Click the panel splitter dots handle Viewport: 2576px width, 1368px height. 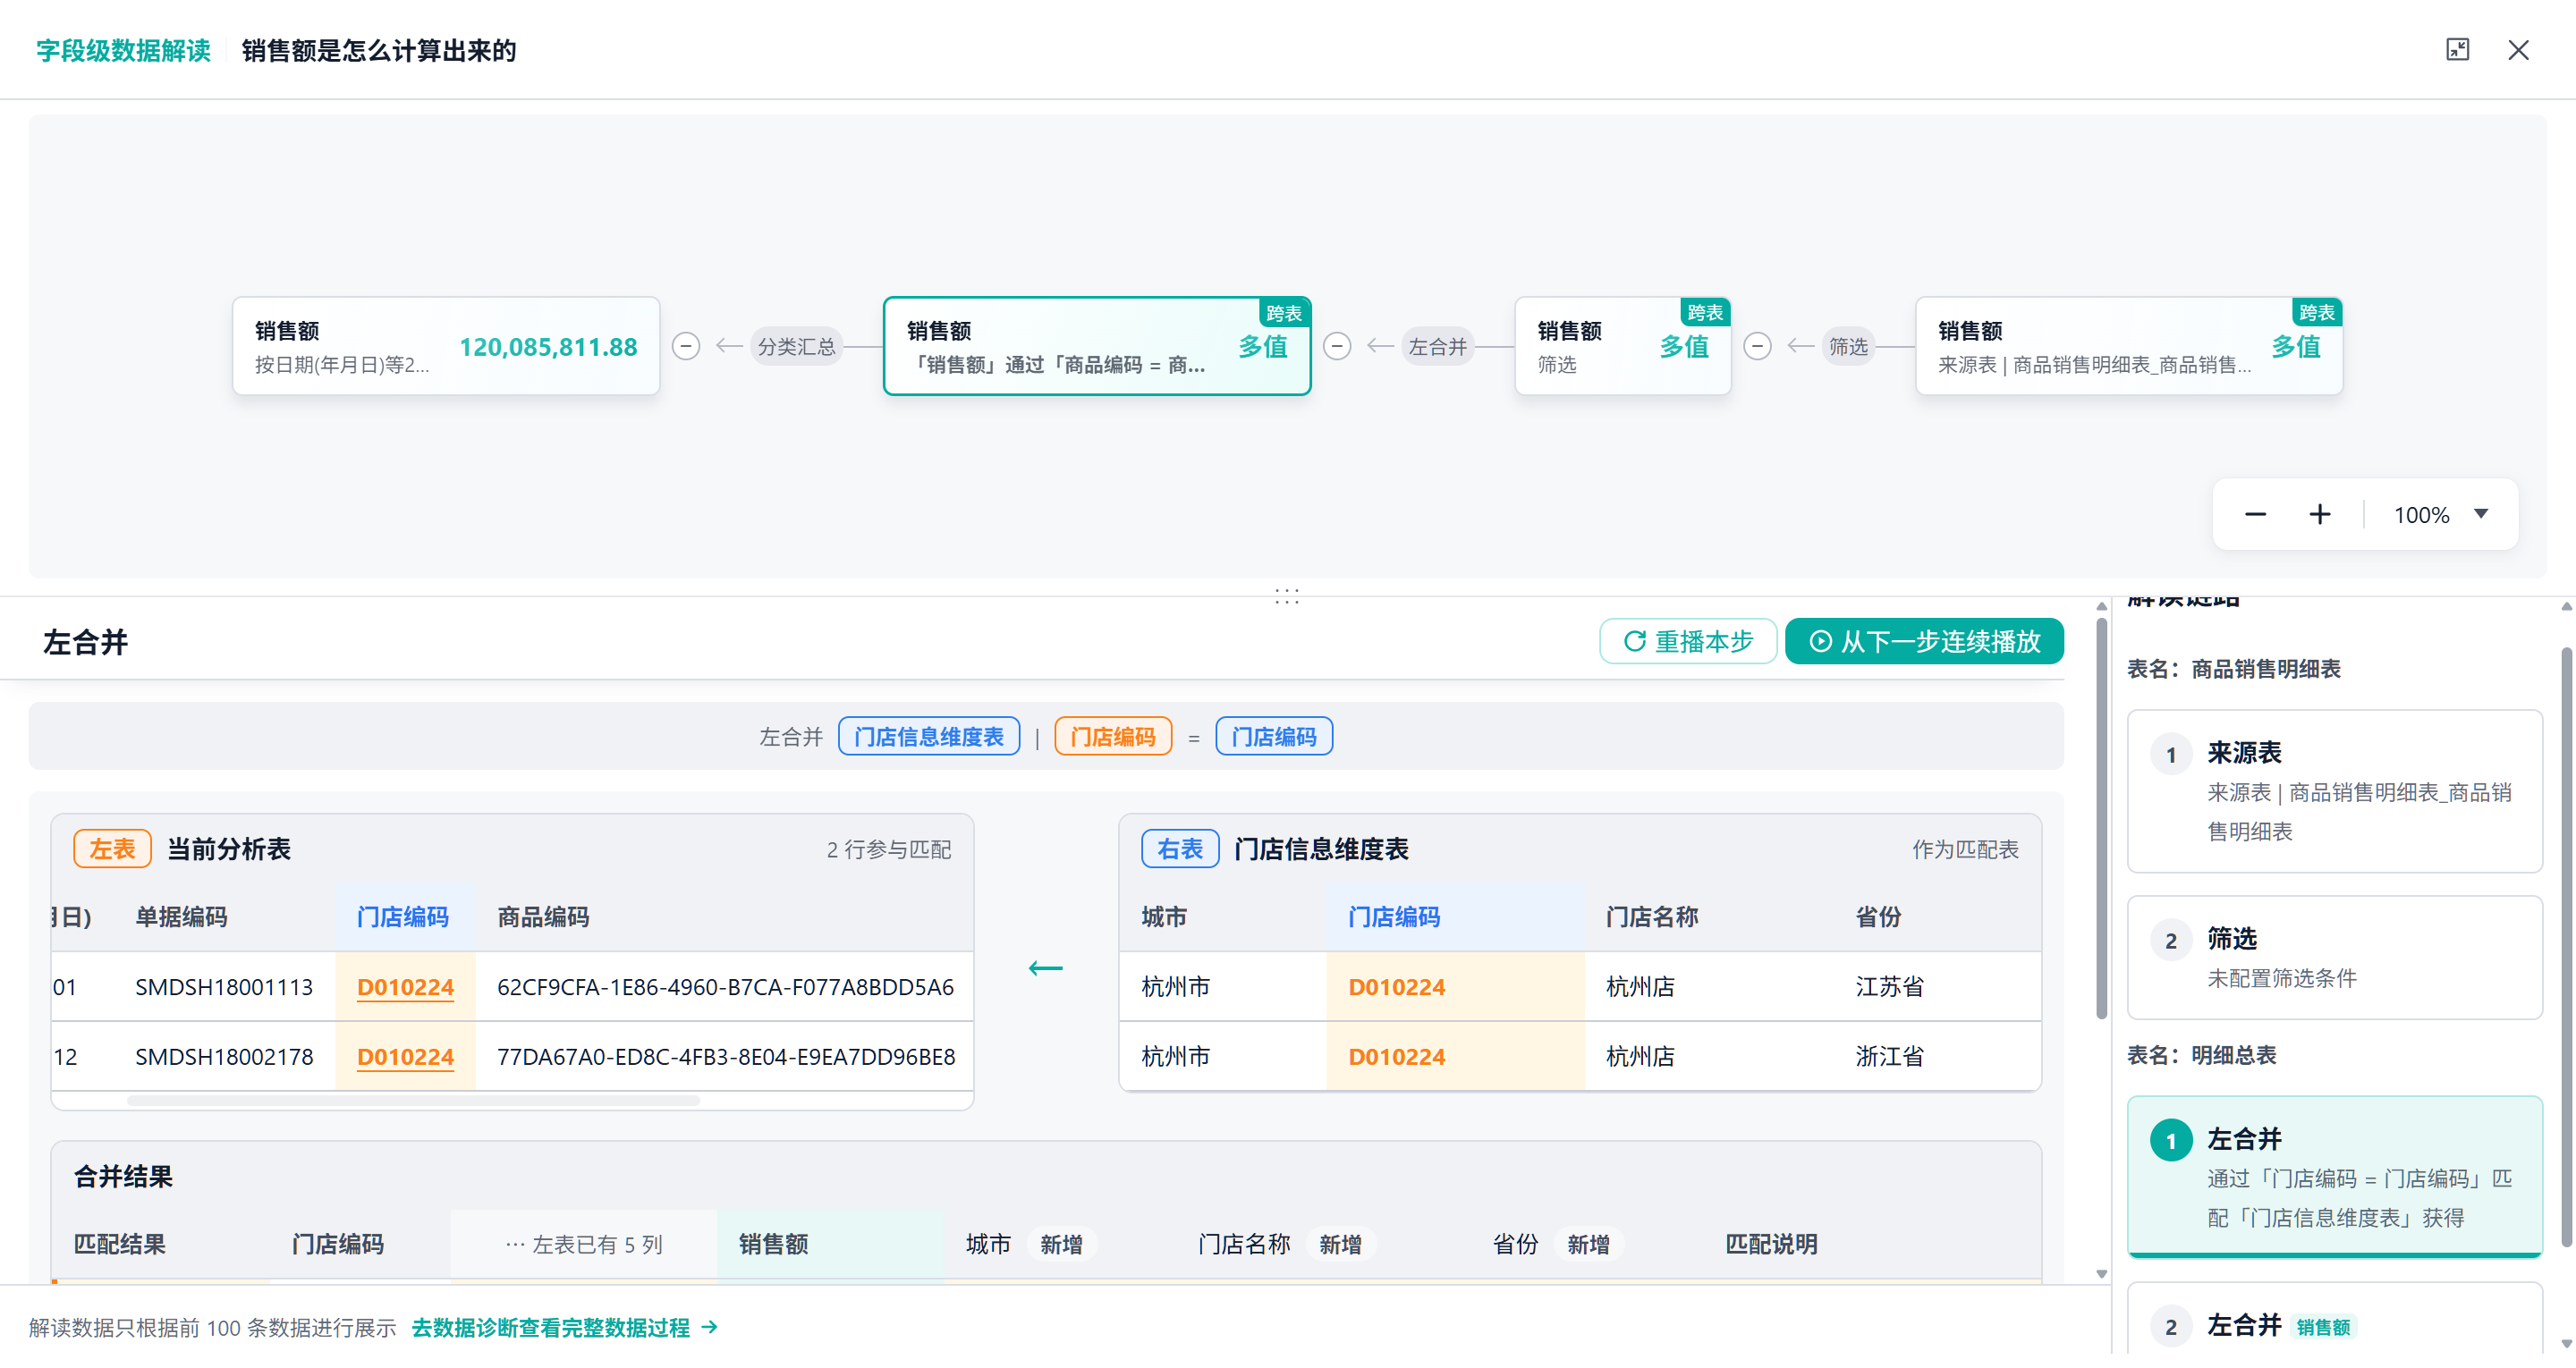[1287, 596]
